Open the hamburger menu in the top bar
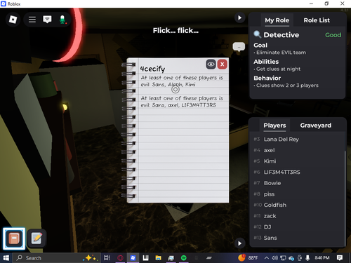351x263 pixels. pos(32,20)
